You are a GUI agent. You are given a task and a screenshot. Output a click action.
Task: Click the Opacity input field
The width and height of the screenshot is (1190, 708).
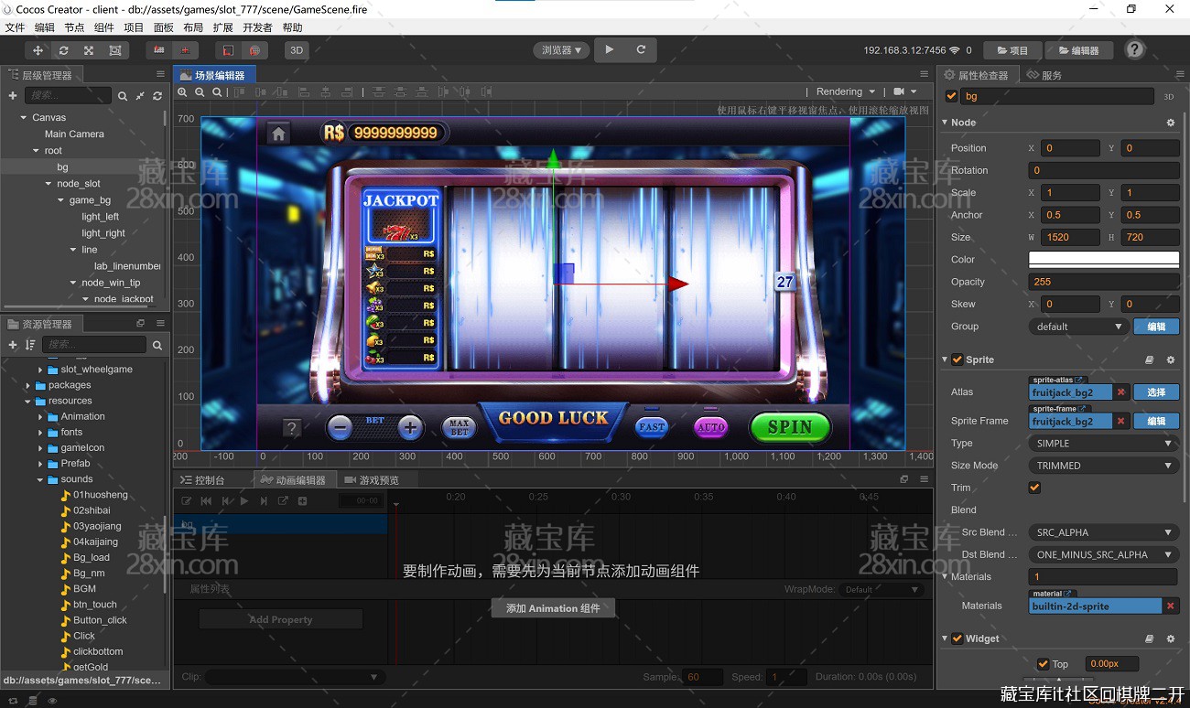click(1103, 282)
